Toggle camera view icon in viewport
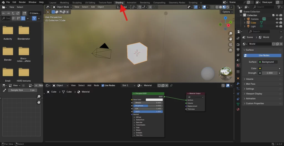This screenshot has width=284, height=146. pos(230,45)
